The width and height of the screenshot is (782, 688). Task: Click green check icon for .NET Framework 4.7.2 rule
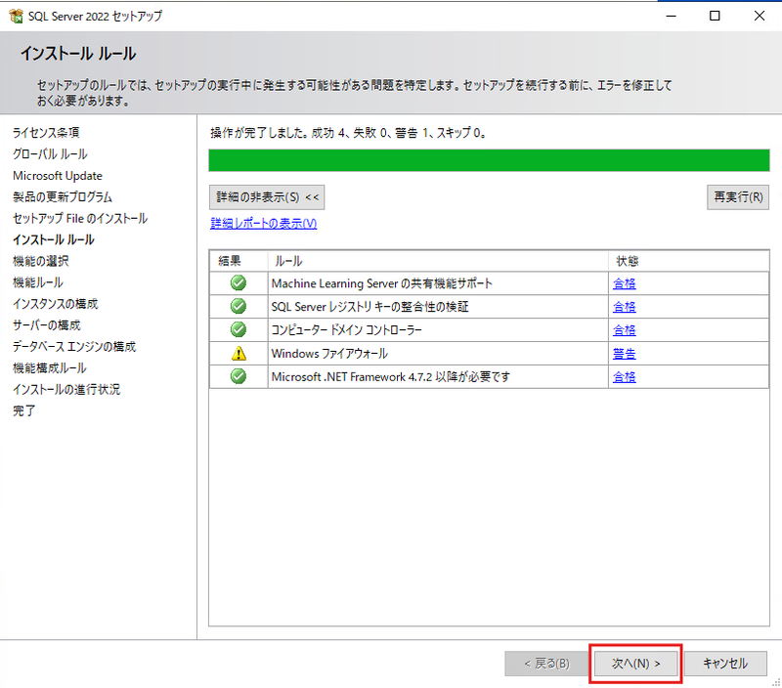pos(239,376)
